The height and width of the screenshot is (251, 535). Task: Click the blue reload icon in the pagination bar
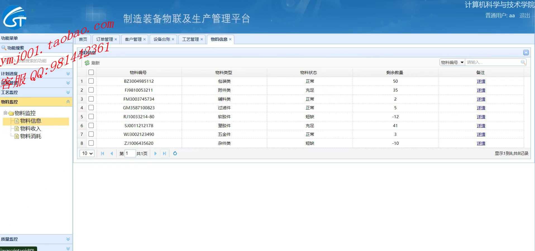(175, 153)
